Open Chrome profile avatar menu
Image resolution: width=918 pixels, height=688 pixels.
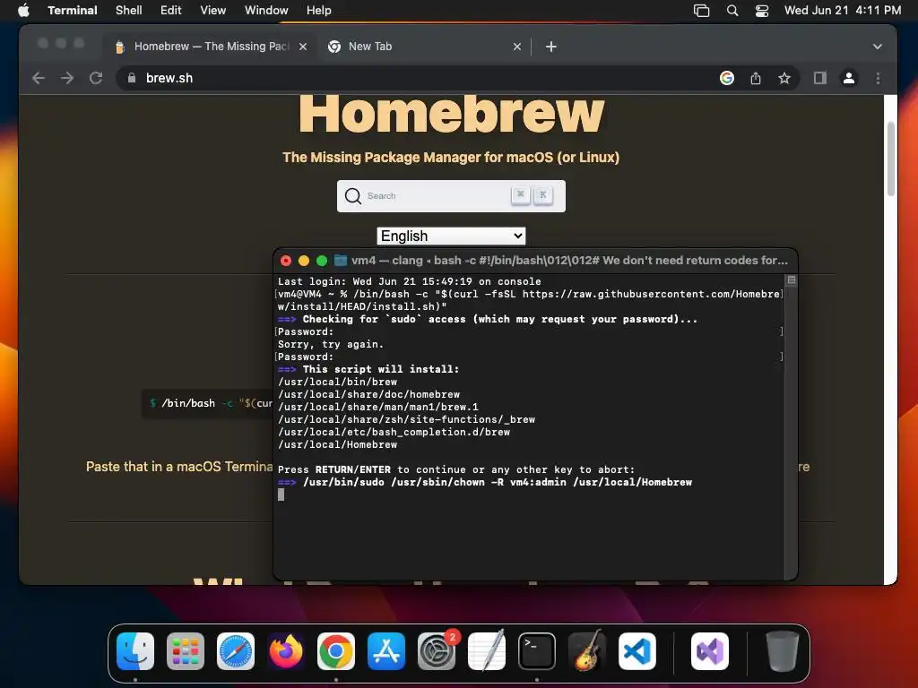(x=849, y=78)
